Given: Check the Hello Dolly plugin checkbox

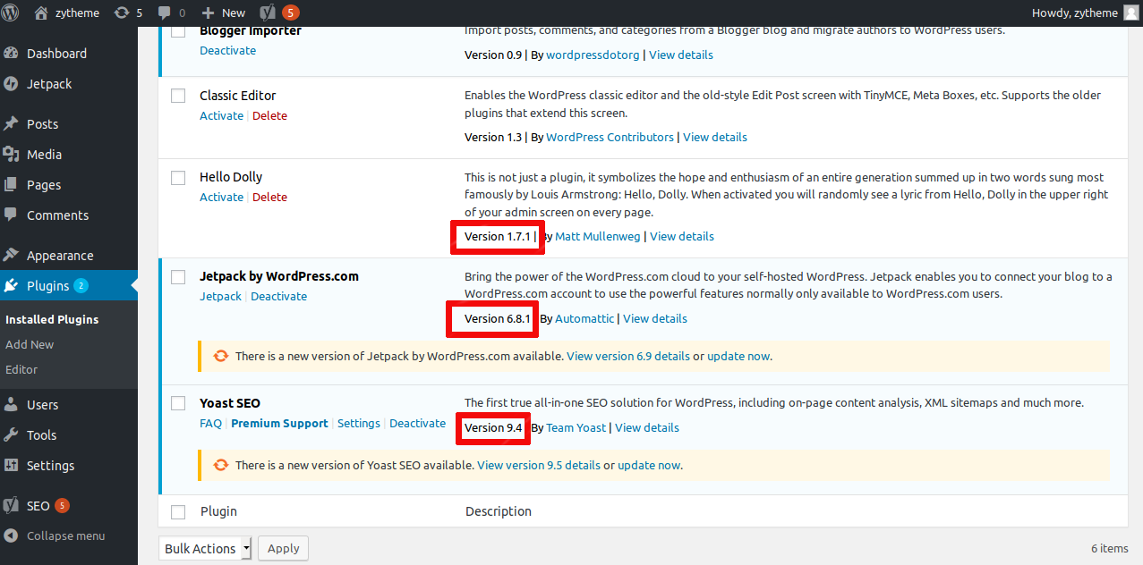Looking at the screenshot, I should pos(178,178).
